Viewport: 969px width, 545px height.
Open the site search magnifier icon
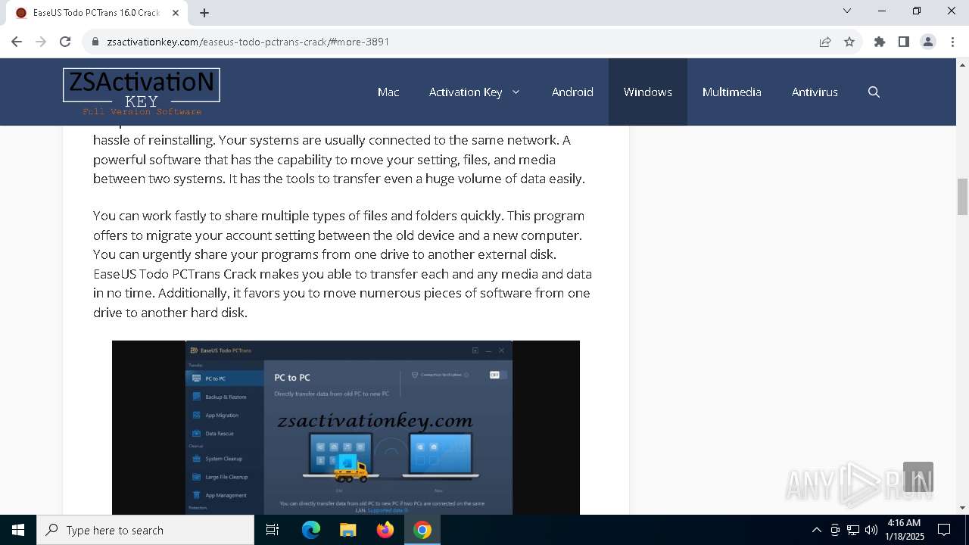tap(874, 92)
